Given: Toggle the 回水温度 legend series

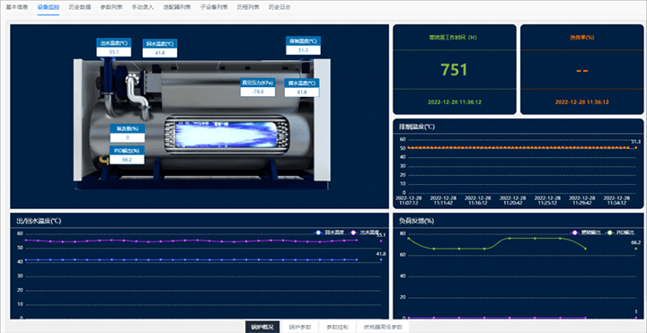Looking at the screenshot, I should coord(328,232).
